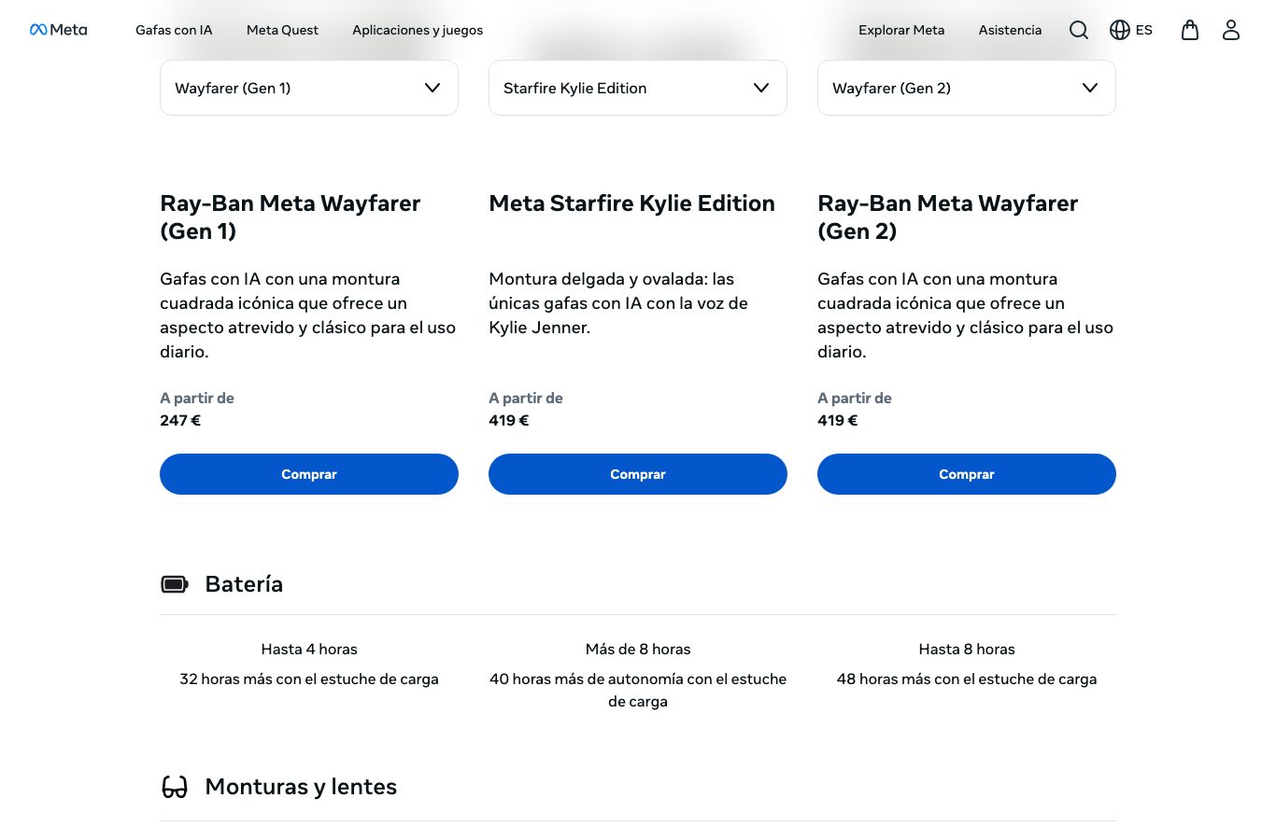Image resolution: width=1276 pixels, height=840 pixels.
Task: Click the Wayfarer (Gen 2) 419 € price
Action: click(x=838, y=420)
